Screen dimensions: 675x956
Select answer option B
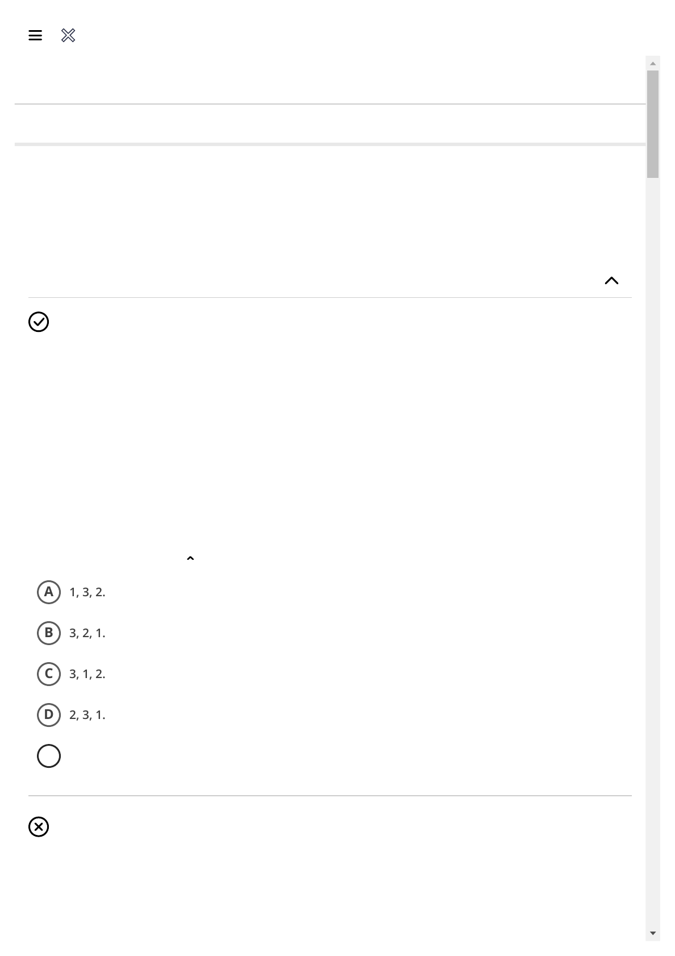(49, 633)
